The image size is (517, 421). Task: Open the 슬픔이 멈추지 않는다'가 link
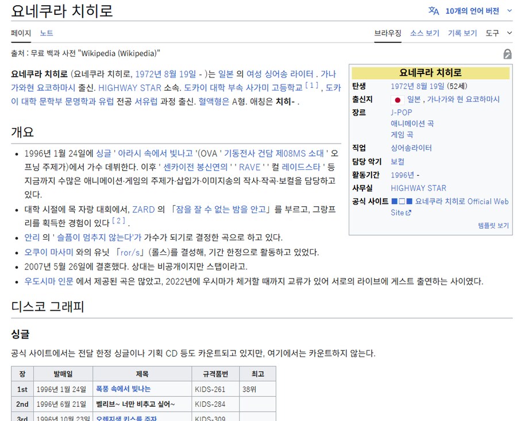[x=99, y=237]
